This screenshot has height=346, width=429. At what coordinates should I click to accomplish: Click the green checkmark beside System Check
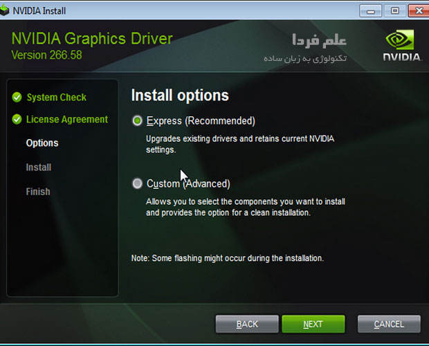click(x=17, y=98)
